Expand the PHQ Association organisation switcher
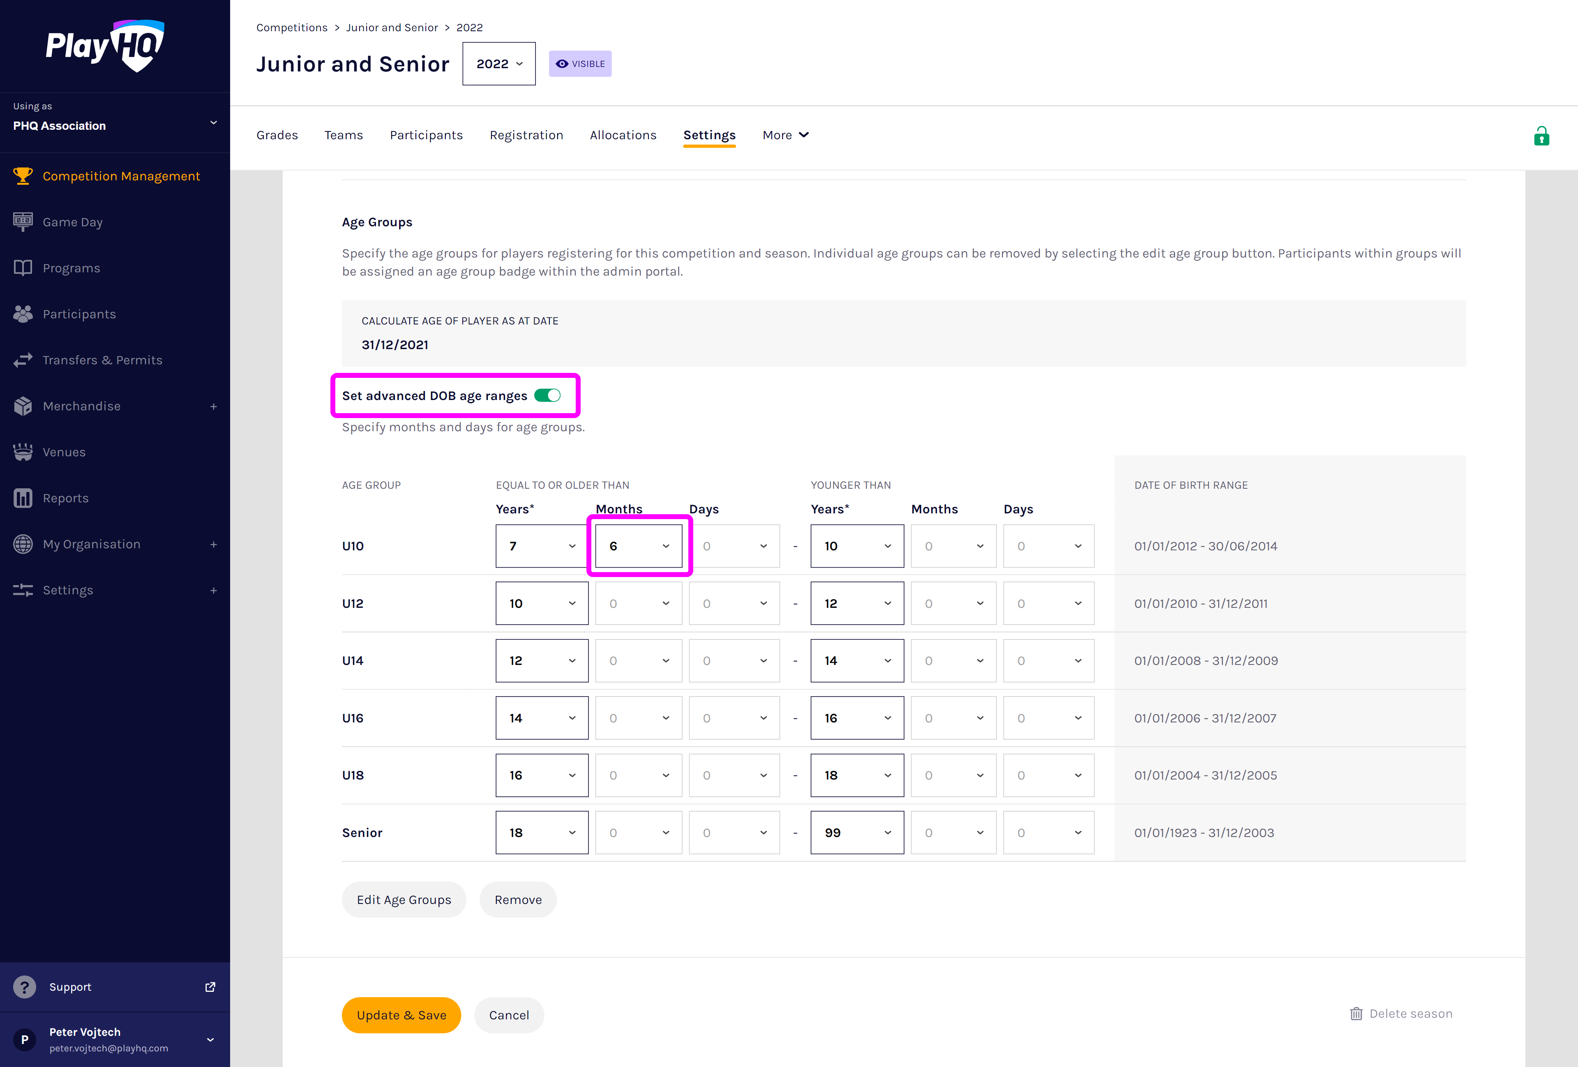This screenshot has width=1578, height=1067. tap(213, 123)
